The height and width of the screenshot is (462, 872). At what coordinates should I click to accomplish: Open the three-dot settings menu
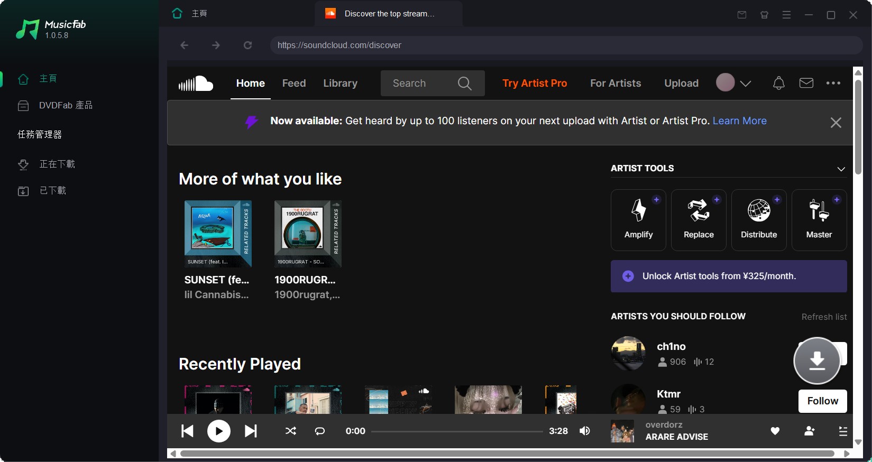[833, 83]
